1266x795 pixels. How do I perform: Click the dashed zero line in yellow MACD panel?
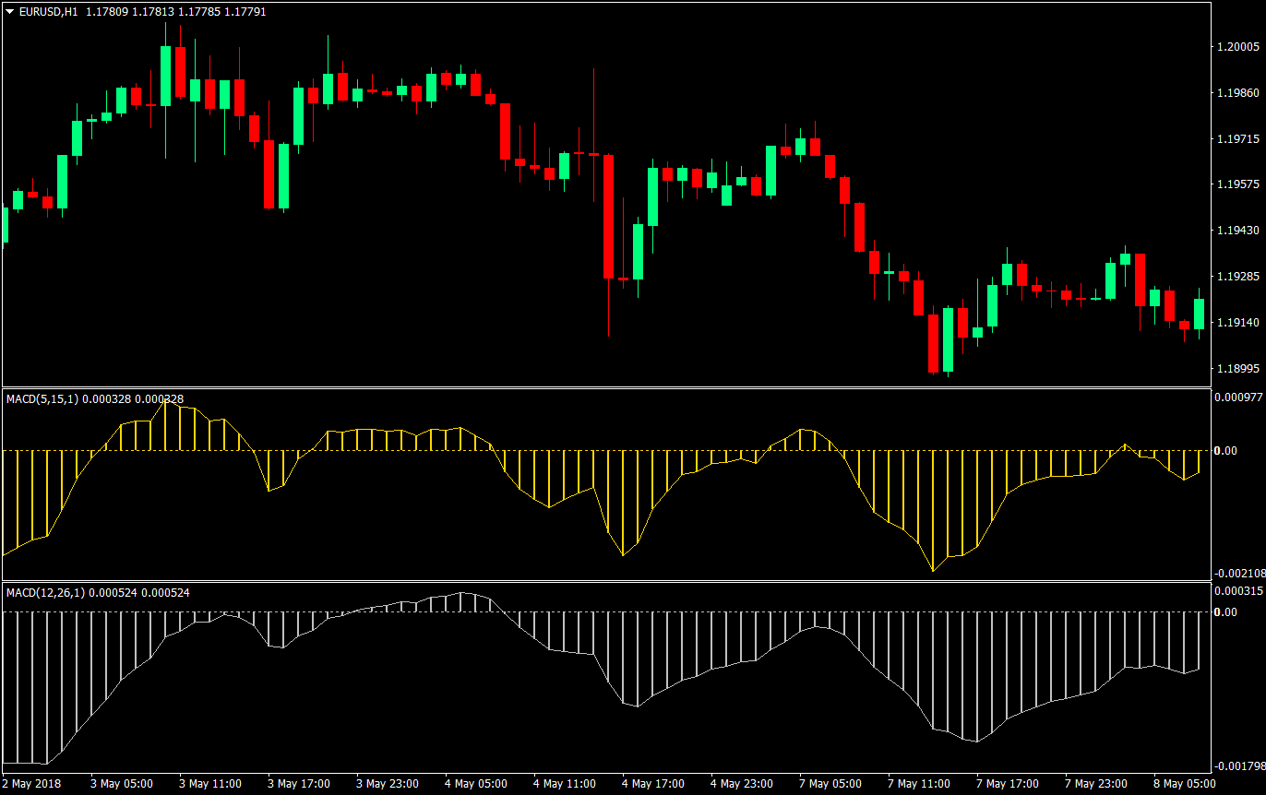coord(554,449)
